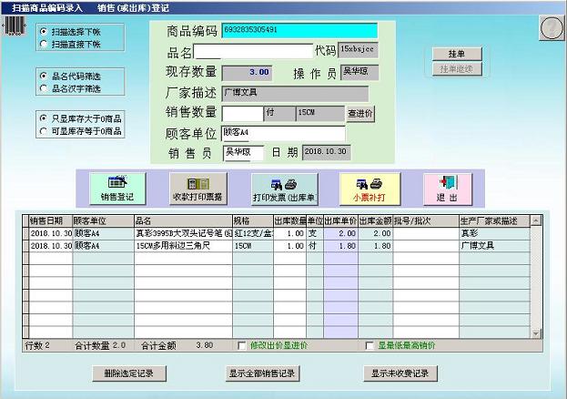Click the 出库金额 column header
This screenshot has height=399, width=567.
pyautogui.click(x=375, y=220)
